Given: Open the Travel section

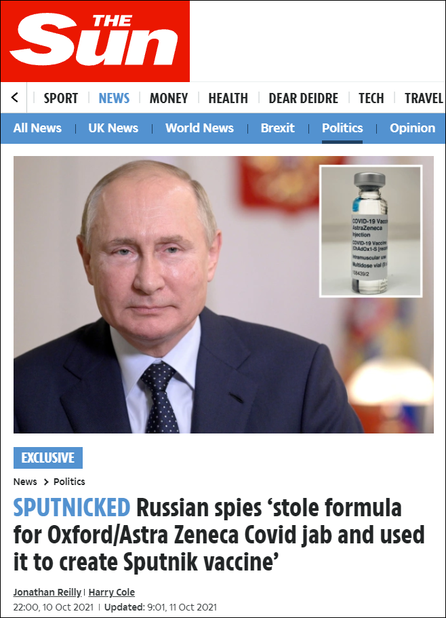Looking at the screenshot, I should [x=424, y=98].
